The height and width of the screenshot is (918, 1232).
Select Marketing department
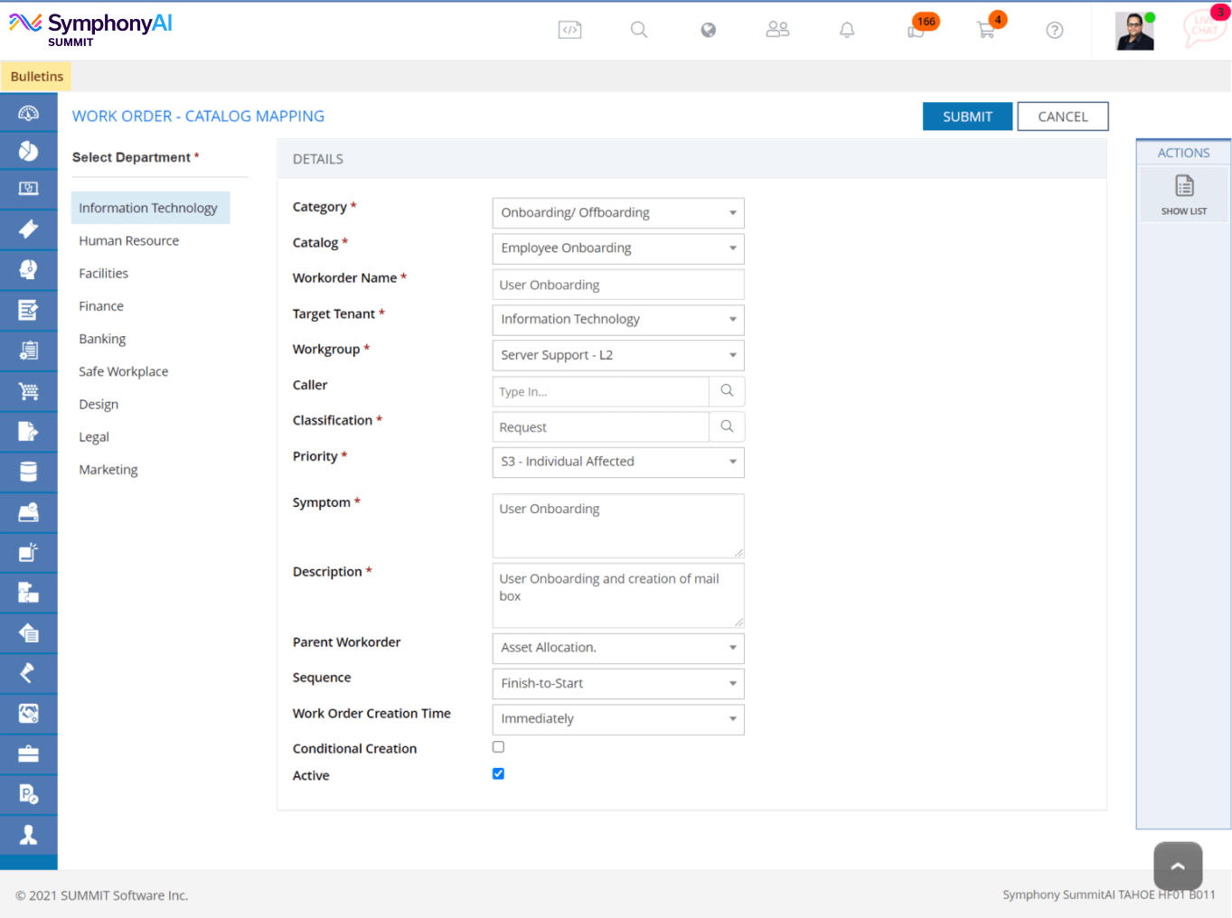[108, 469]
